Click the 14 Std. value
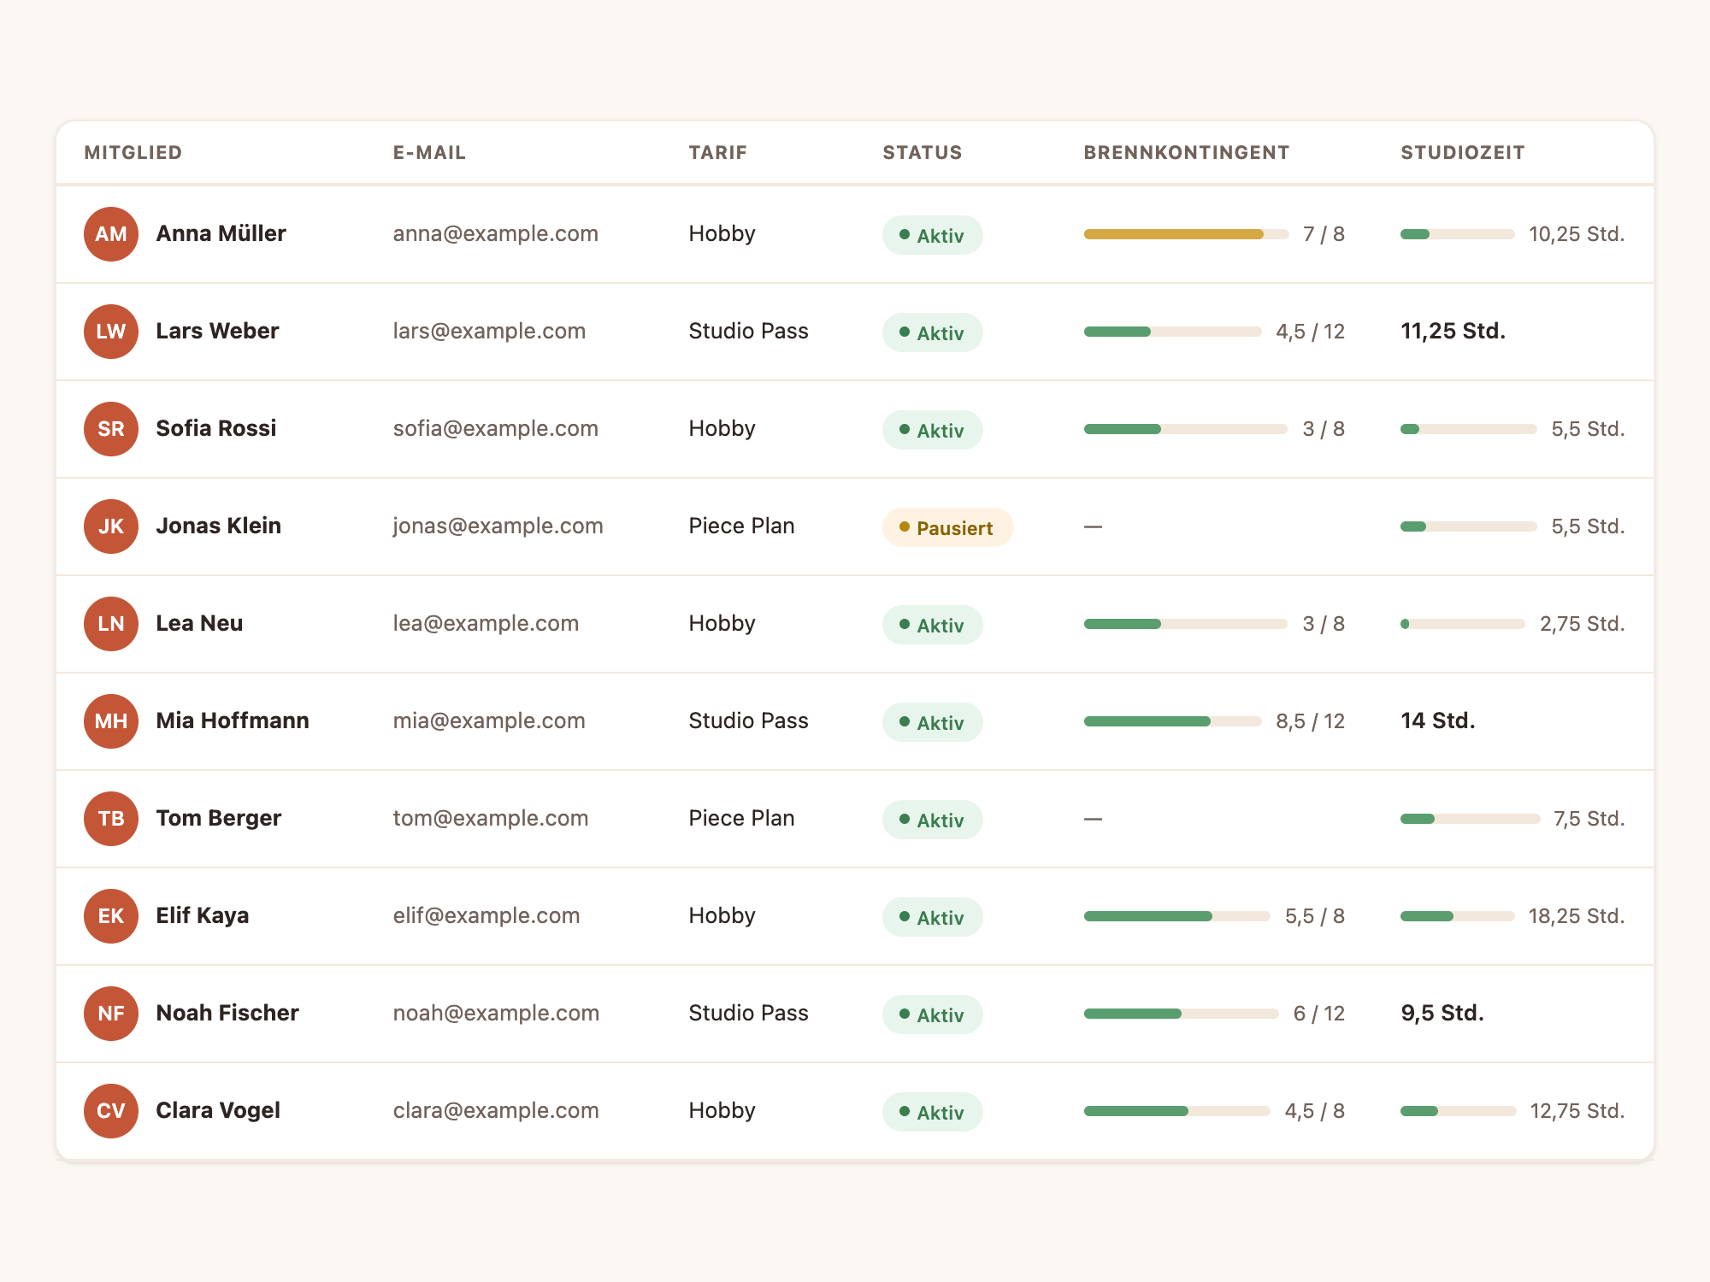The image size is (1710, 1282). (1438, 721)
